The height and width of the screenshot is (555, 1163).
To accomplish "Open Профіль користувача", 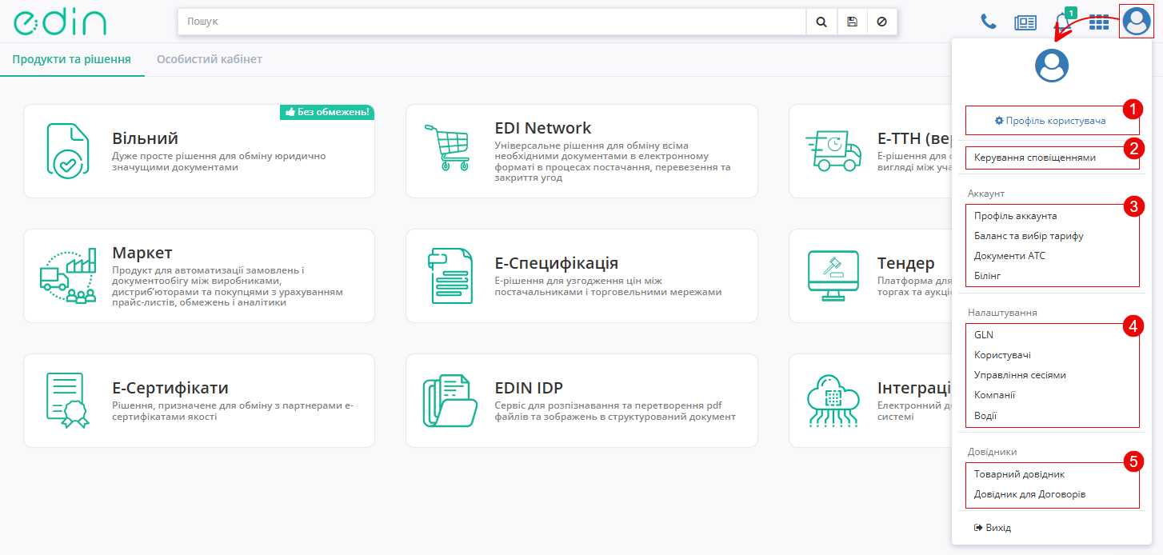I will [x=1051, y=121].
